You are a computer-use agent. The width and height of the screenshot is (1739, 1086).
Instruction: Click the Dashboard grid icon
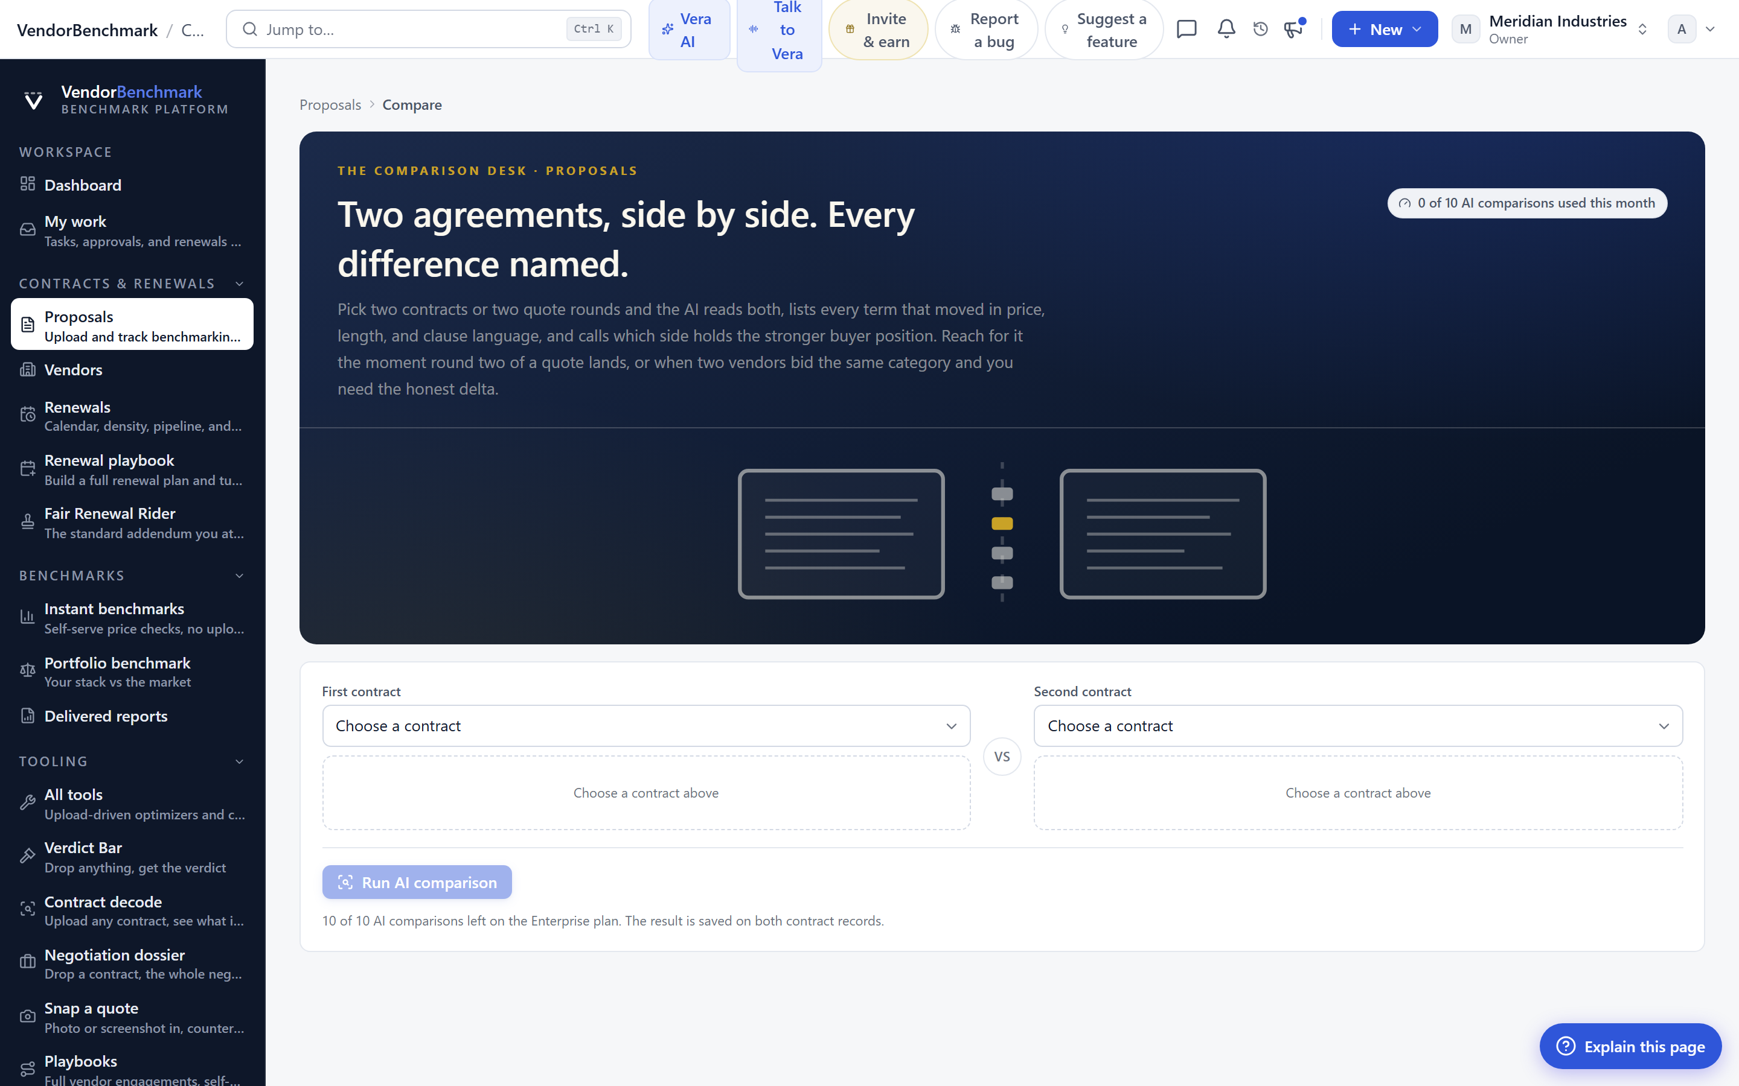(x=27, y=185)
